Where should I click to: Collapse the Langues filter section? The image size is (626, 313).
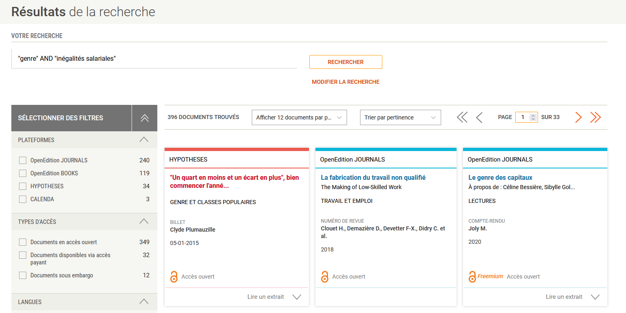point(144,302)
